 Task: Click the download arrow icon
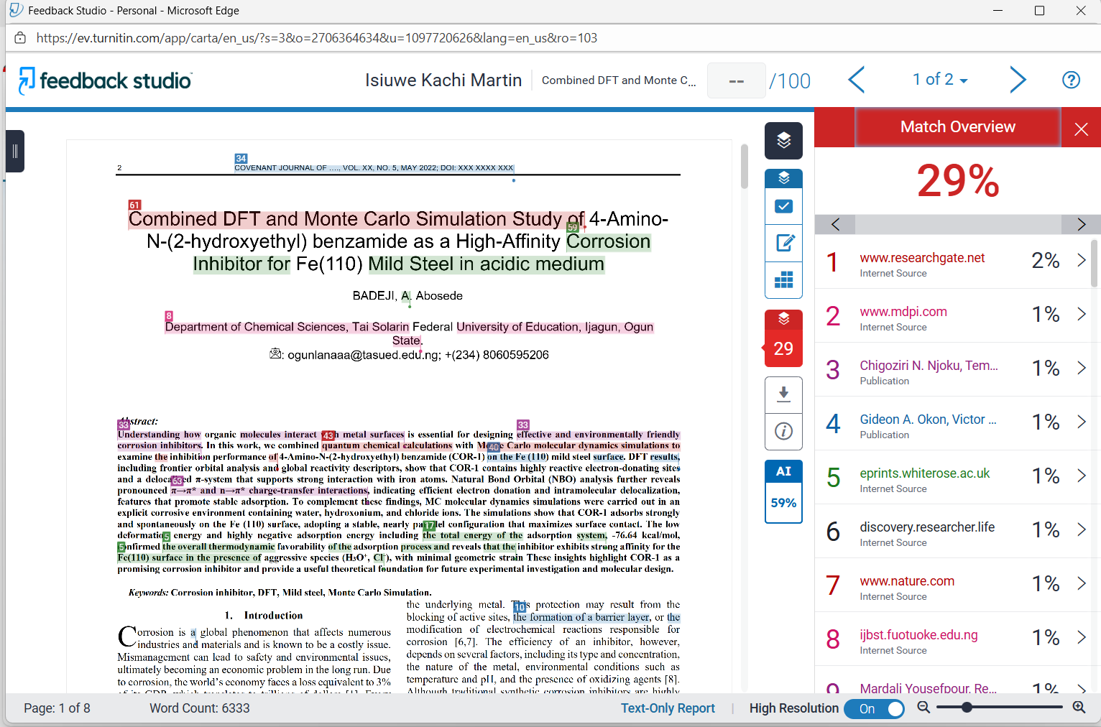click(x=783, y=394)
